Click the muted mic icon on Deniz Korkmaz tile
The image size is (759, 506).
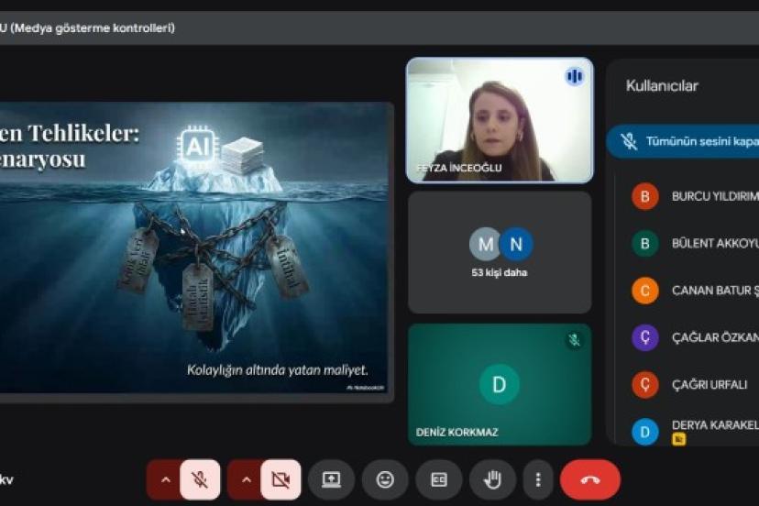[x=574, y=341]
